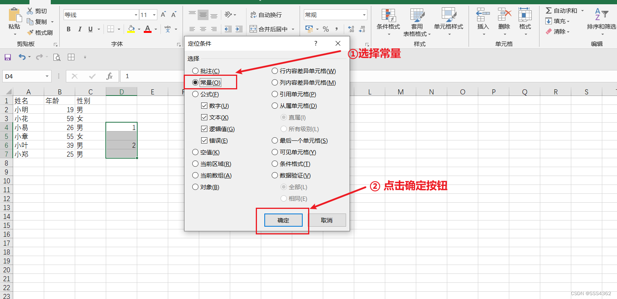Click the 自动换行 wrap text button
The image size is (617, 299).
(266, 15)
